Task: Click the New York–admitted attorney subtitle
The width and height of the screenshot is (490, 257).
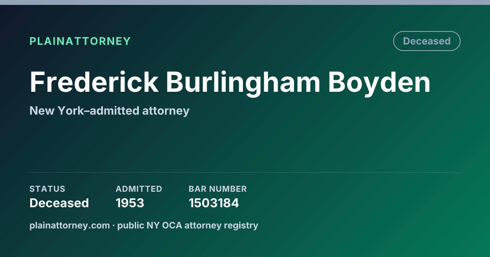Action: click(109, 111)
